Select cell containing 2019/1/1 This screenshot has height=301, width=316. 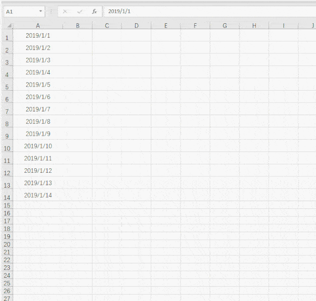click(38, 36)
